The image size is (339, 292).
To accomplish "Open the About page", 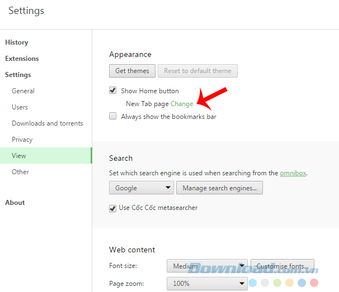I will click(x=15, y=203).
